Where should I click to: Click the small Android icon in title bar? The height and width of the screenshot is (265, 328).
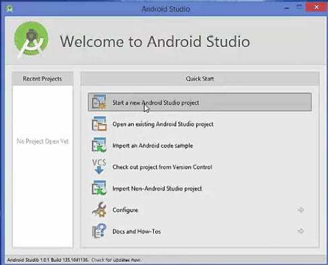9,9
